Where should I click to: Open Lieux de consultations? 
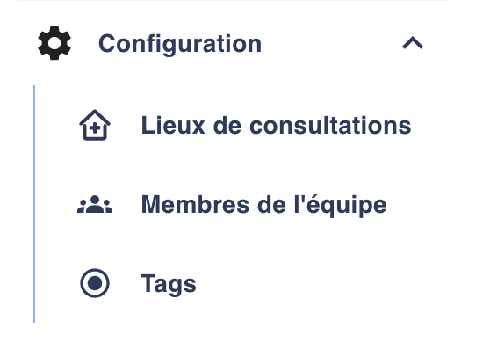[x=245, y=125]
